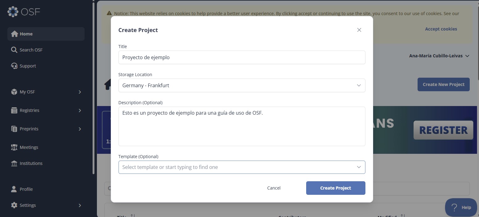Click into the project Title field
Image resolution: width=479 pixels, height=217 pixels.
coord(242,57)
